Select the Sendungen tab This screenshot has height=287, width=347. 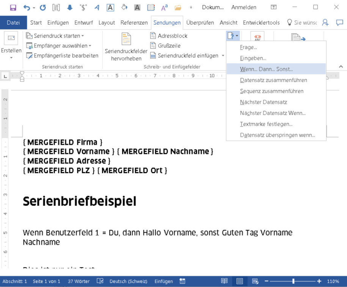167,23
